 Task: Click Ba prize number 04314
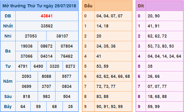click(x=47, y=56)
